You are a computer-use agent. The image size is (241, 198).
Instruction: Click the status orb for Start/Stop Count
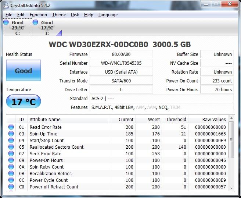click(x=11, y=140)
